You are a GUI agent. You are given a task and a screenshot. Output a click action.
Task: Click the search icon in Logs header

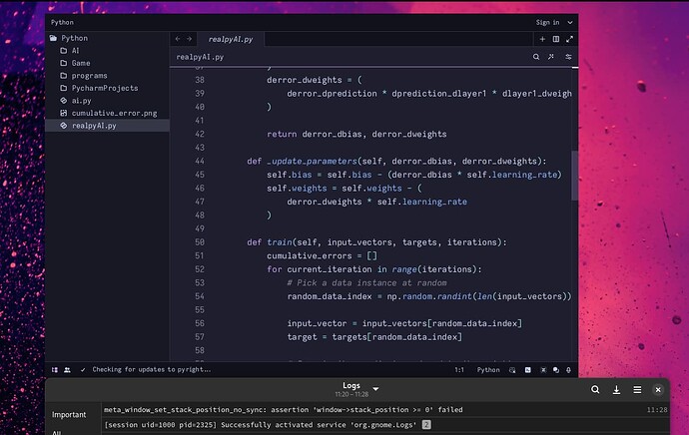coord(595,390)
